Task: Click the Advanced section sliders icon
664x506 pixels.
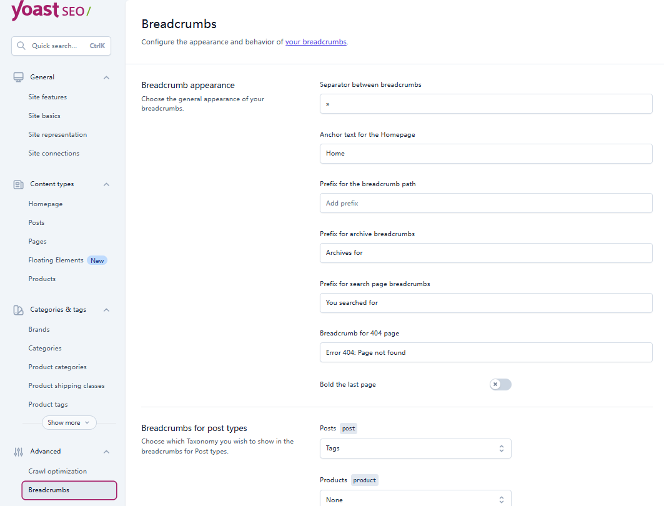Action: tap(19, 452)
